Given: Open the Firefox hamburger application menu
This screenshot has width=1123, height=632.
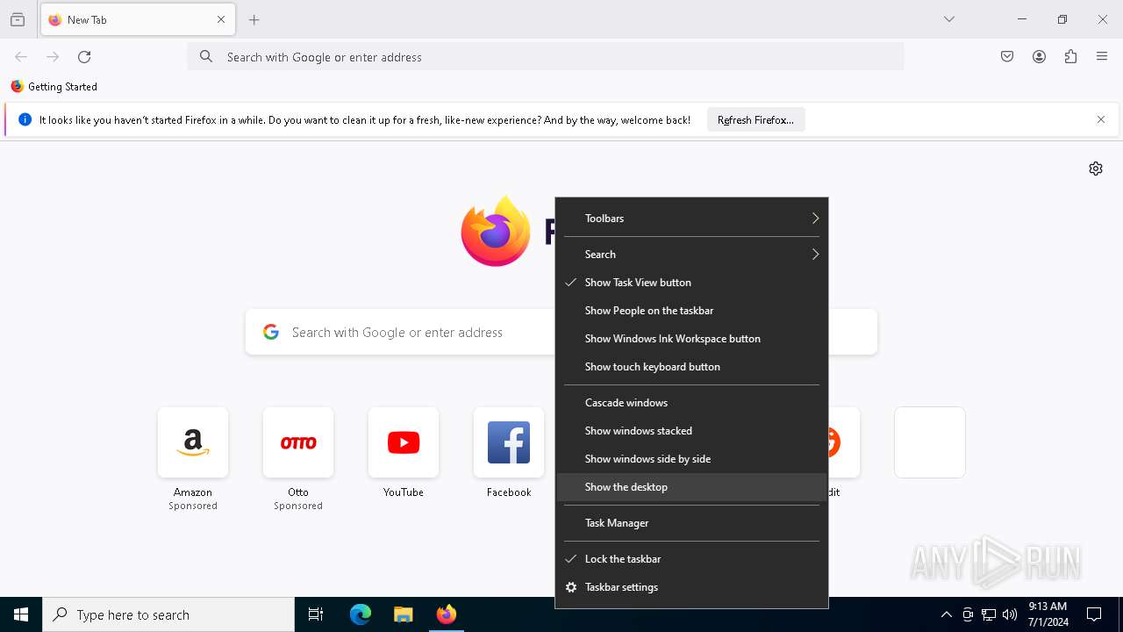Looking at the screenshot, I should click(1102, 57).
